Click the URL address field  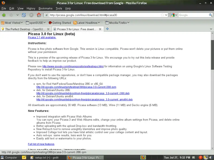pyautogui.click(x=105, y=15)
